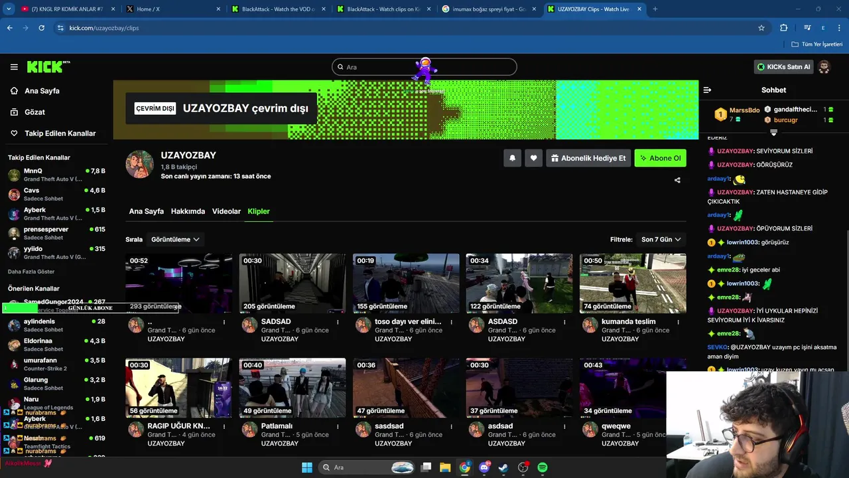Open the tab search dropdown in Chrome

[9, 9]
